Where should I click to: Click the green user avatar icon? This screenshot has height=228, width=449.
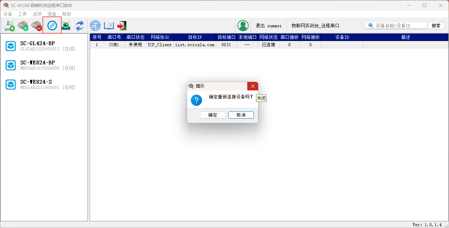243,26
